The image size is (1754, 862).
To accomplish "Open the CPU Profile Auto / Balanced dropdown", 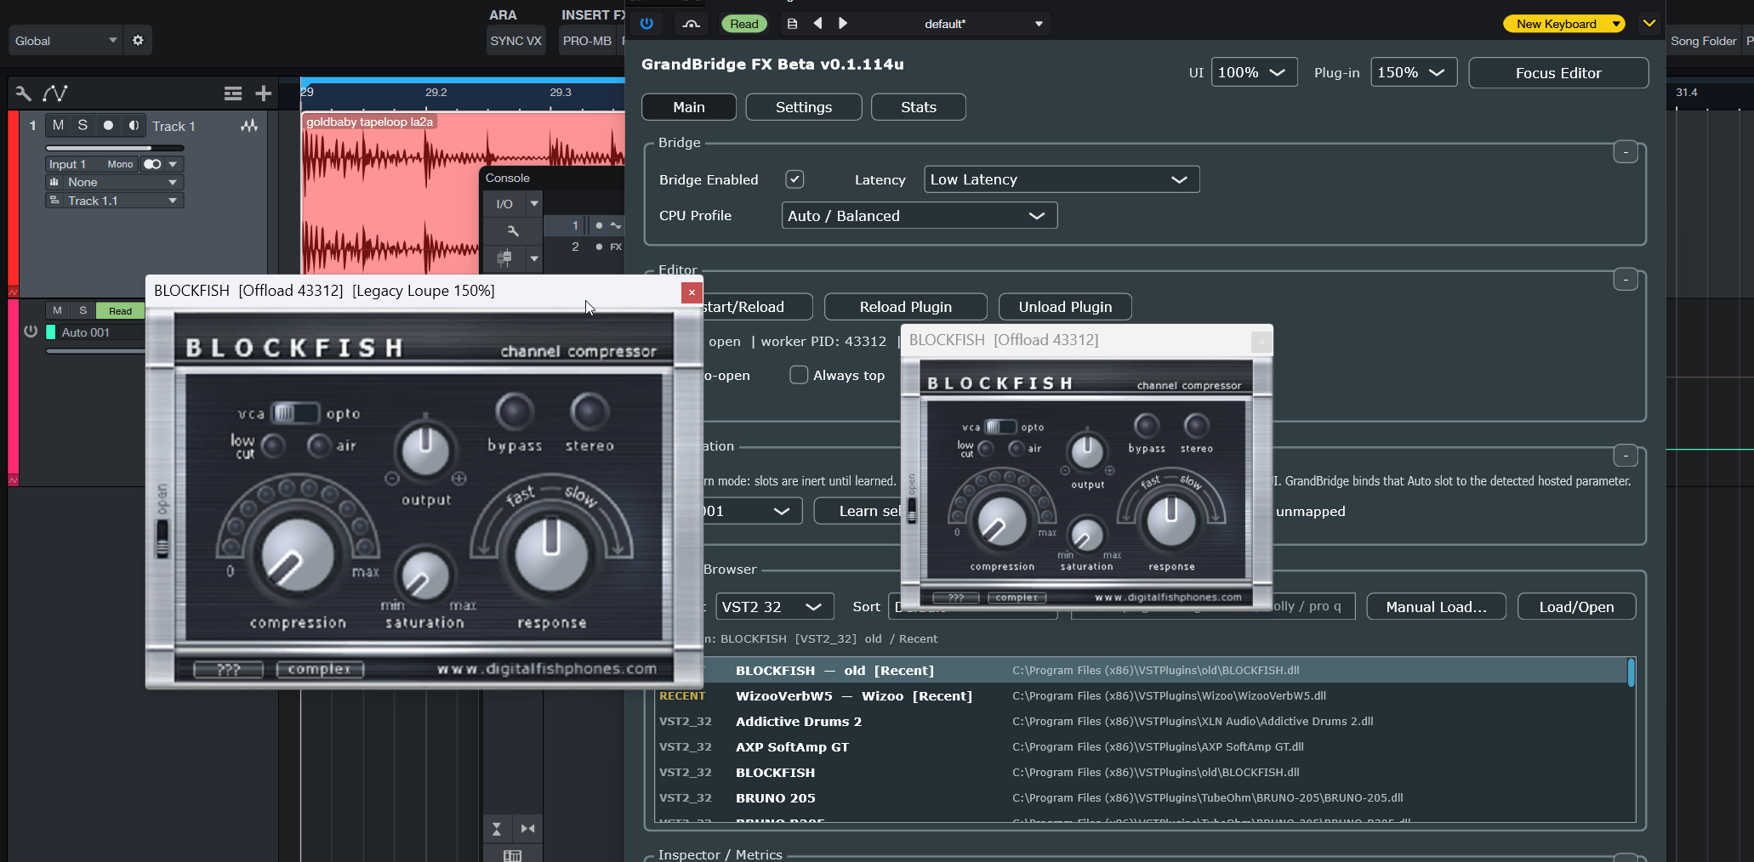I will (920, 216).
